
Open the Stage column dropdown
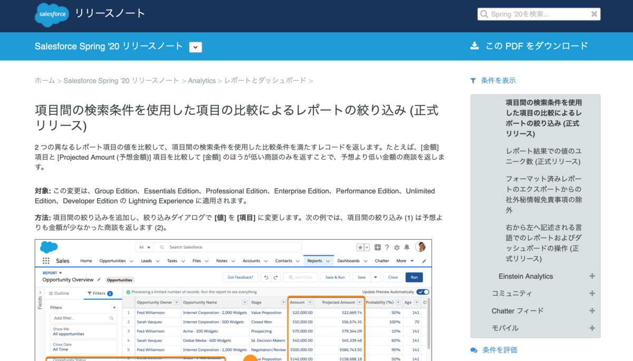[x=282, y=303]
